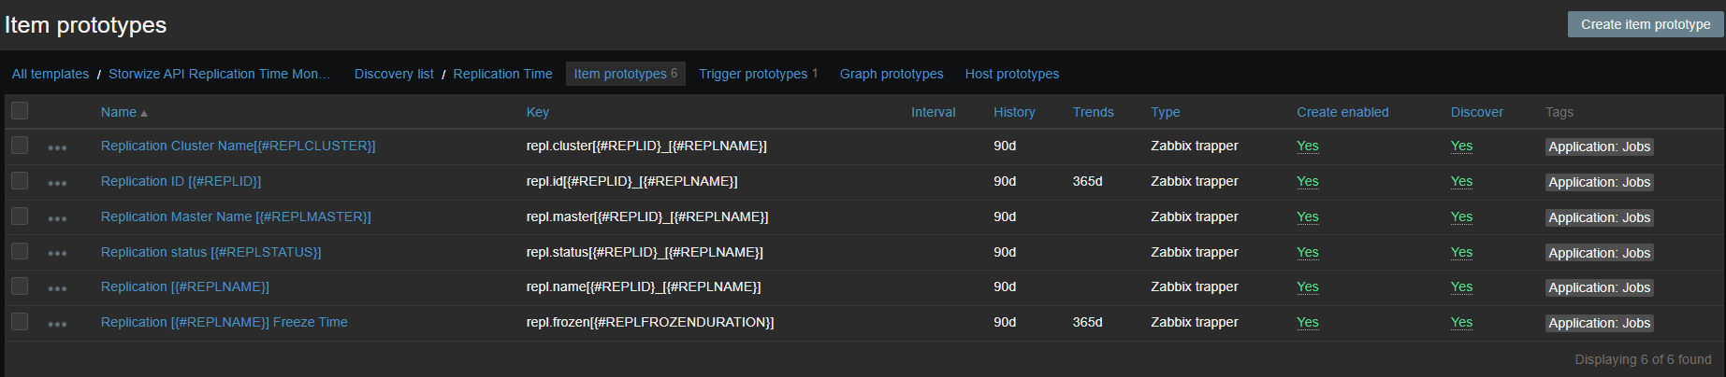Tick the select-all checkbox in header
1726x377 pixels.
click(x=20, y=111)
